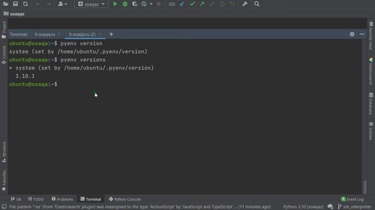Screen dimensions: 375x210
Task: Click the status bar cloud icon
Action: click(x=330, y=206)
